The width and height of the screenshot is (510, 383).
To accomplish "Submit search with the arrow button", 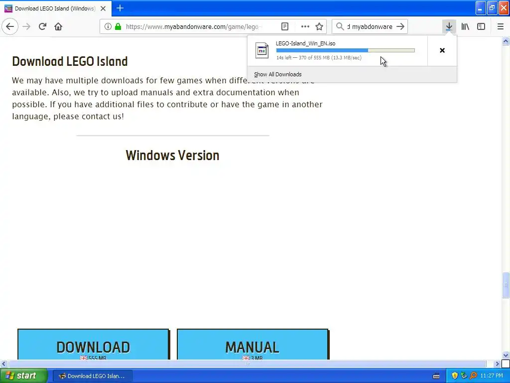I will click(x=400, y=26).
